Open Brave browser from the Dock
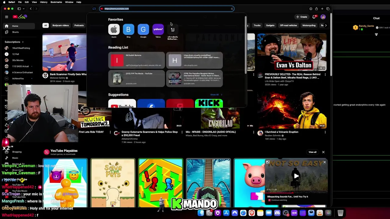This screenshot has width=390, height=219. click(x=251, y=213)
